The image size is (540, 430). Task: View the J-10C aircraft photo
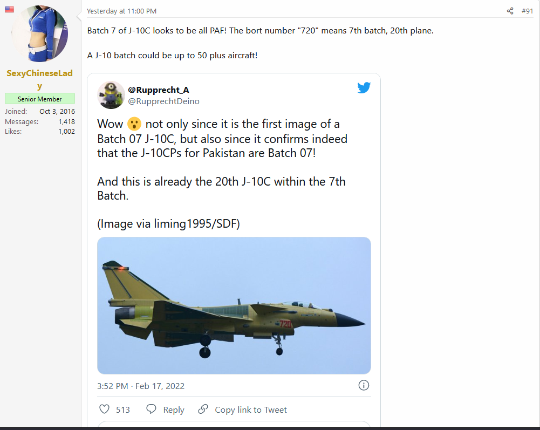[x=234, y=305]
